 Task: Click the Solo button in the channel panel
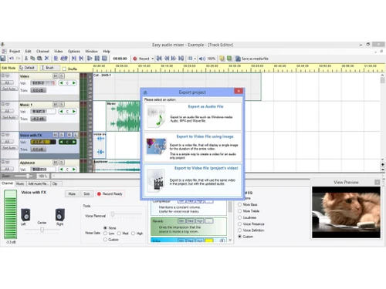coord(86,194)
